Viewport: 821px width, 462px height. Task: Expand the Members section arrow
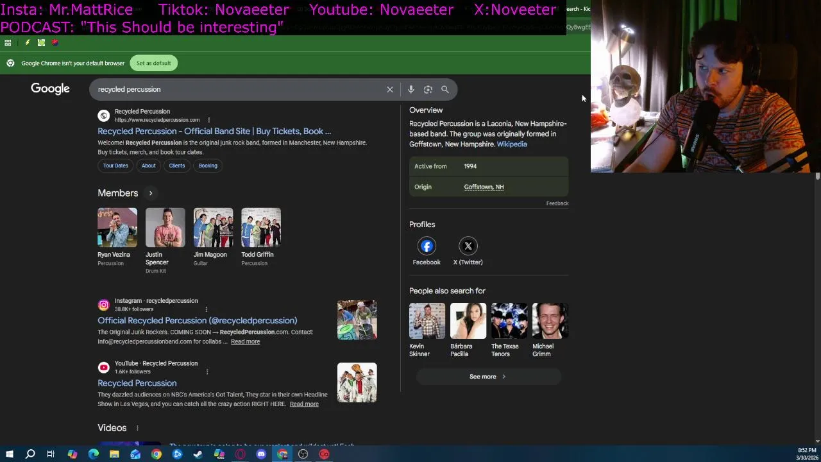click(x=151, y=193)
